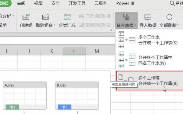Select column J header
This screenshot has height=114, width=183.
[x=29, y=51]
